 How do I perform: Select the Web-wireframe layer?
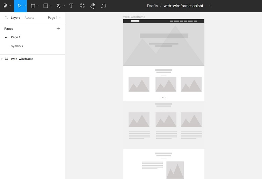click(22, 59)
